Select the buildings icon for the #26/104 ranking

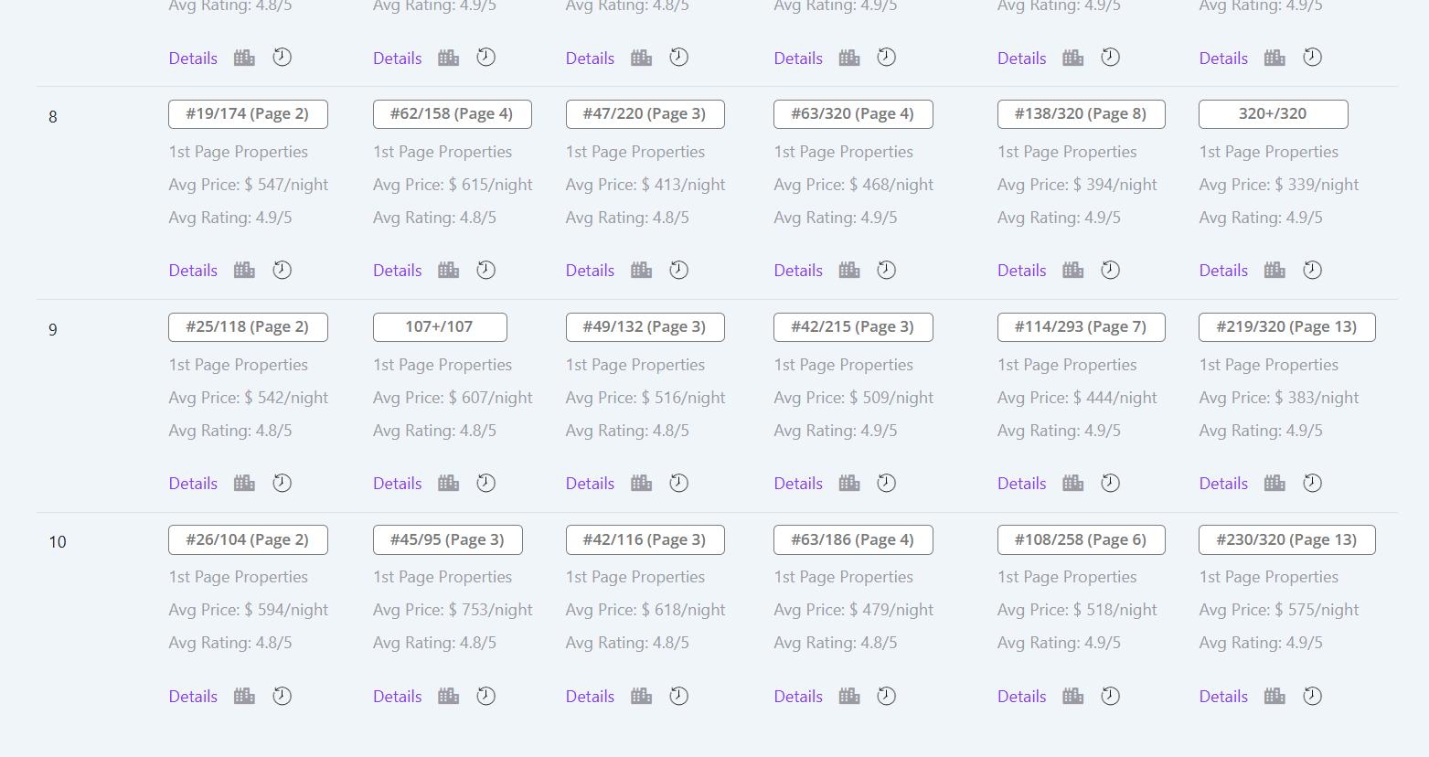(x=244, y=696)
